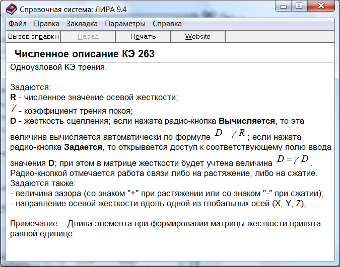Click the heading Численное описание КЭ 263
The width and height of the screenshot is (340, 267).
[x=84, y=54]
